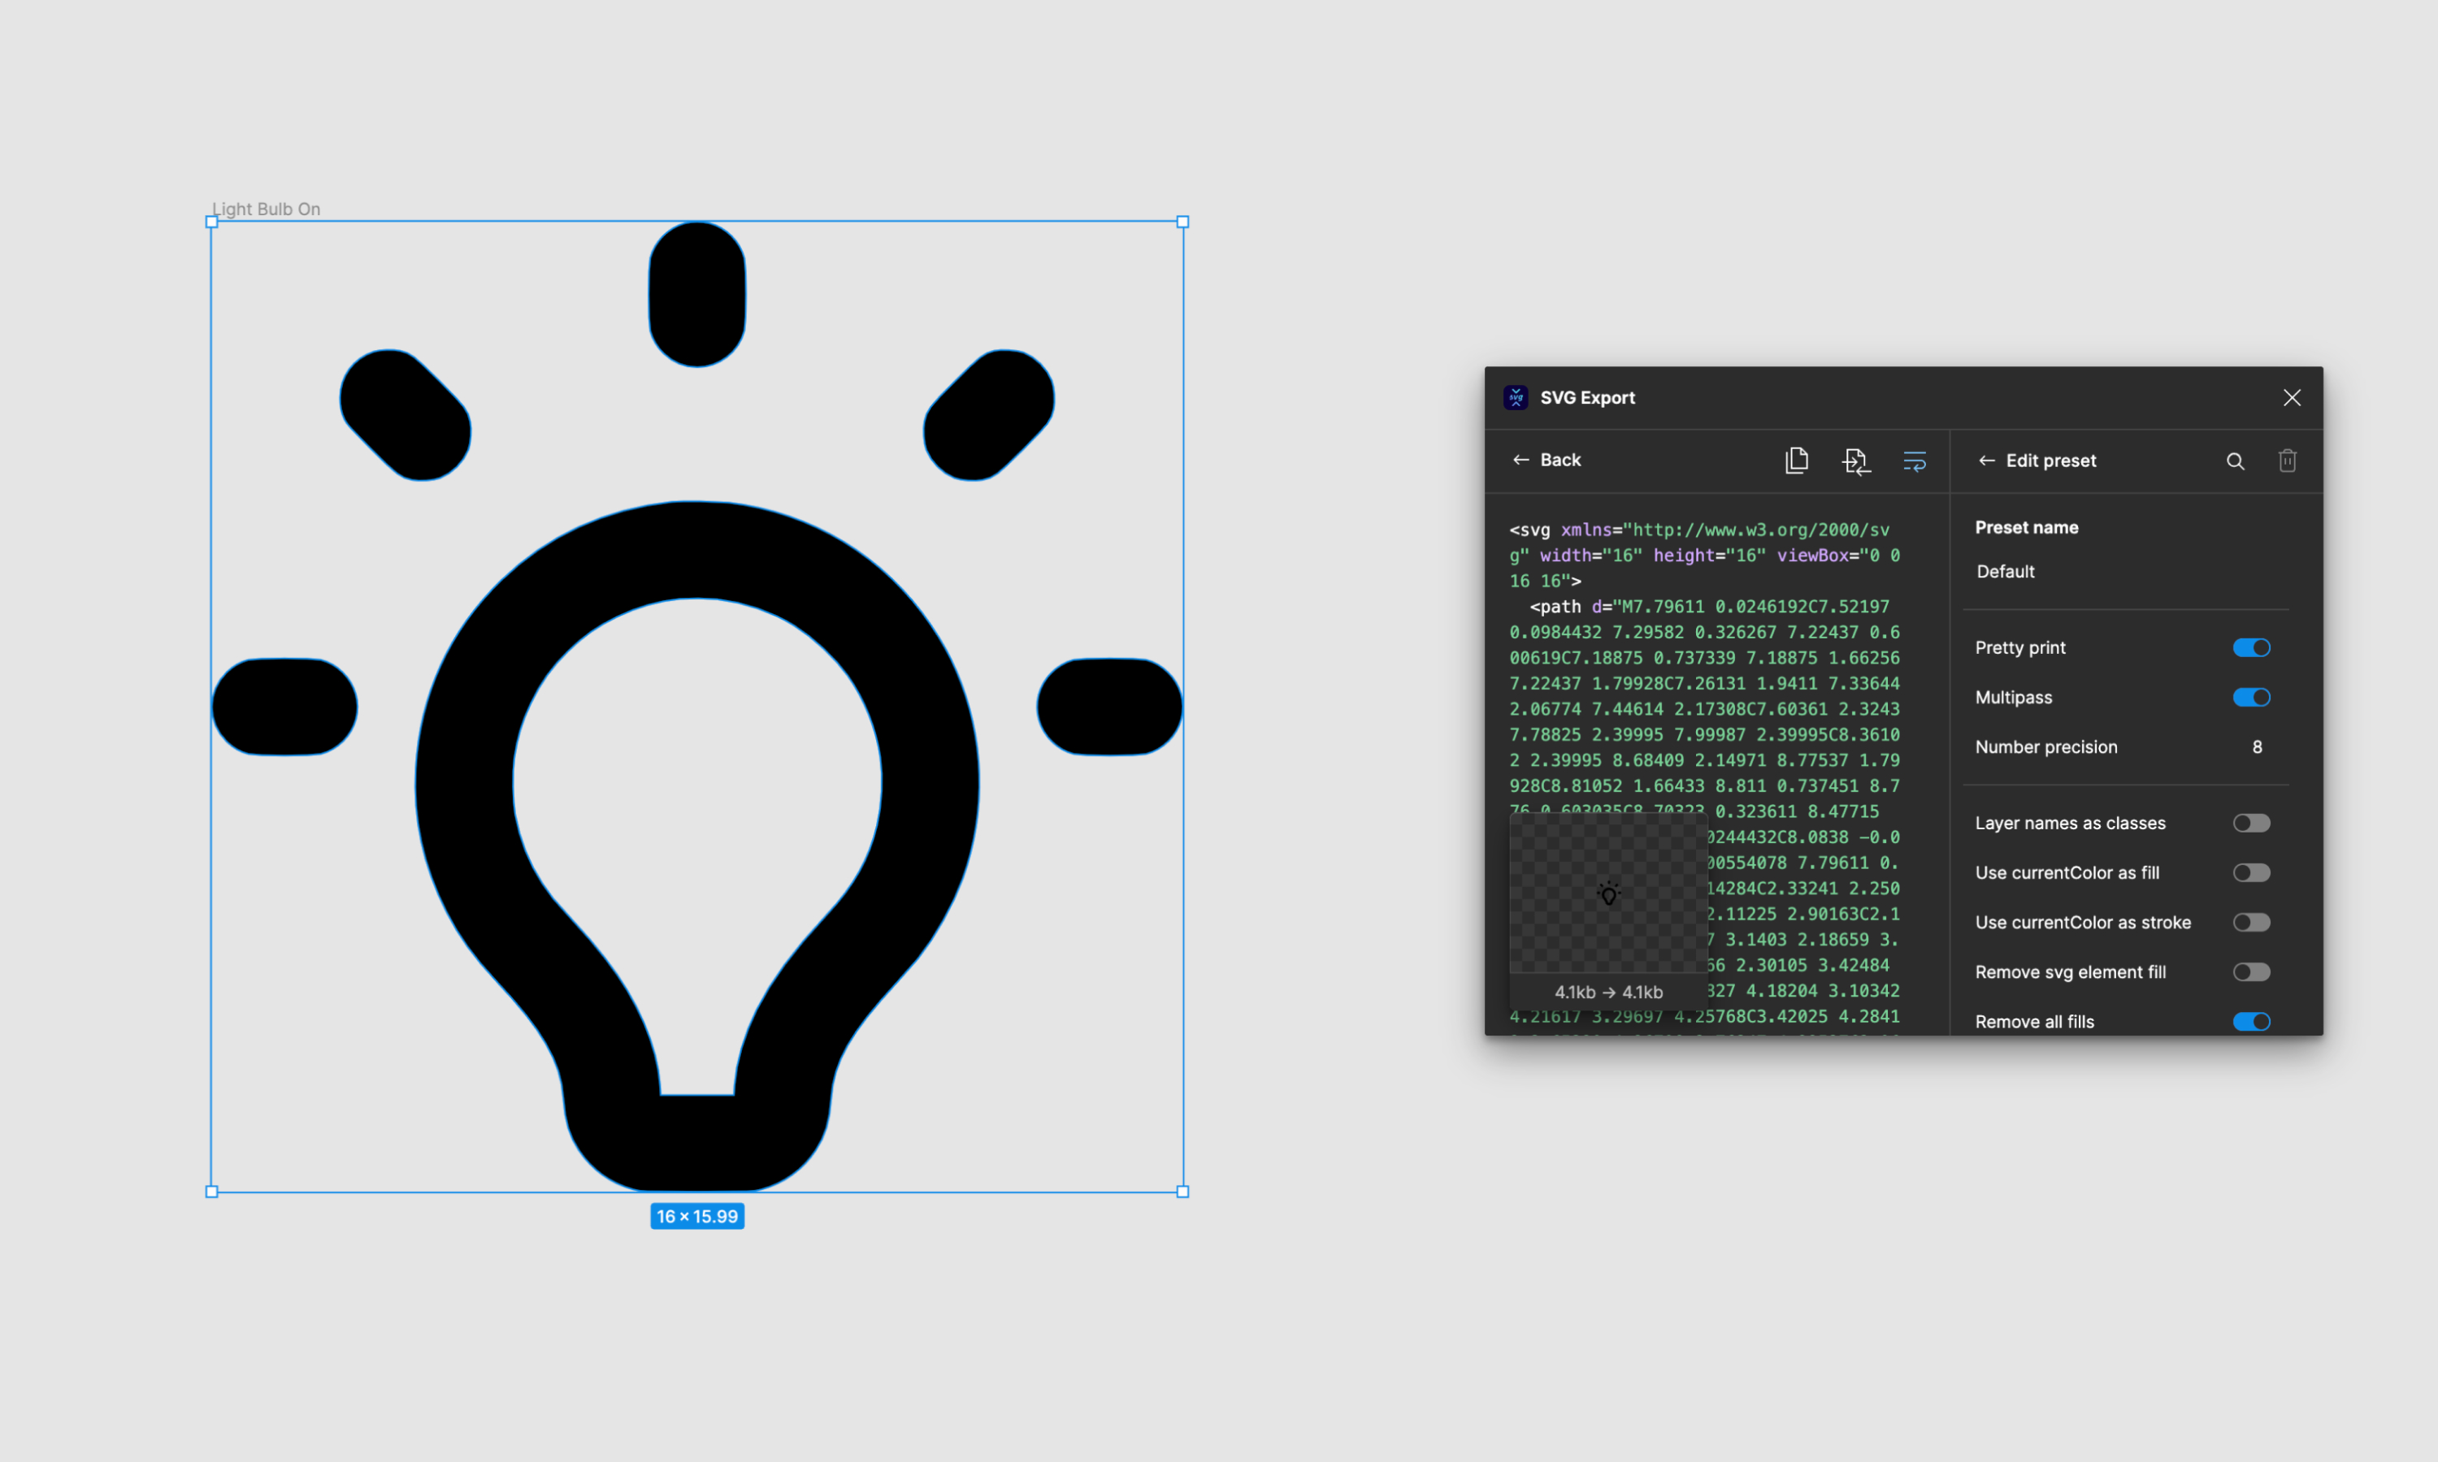Click the SVG preview thumbnail
The width and height of the screenshot is (2438, 1462).
tap(1608, 893)
